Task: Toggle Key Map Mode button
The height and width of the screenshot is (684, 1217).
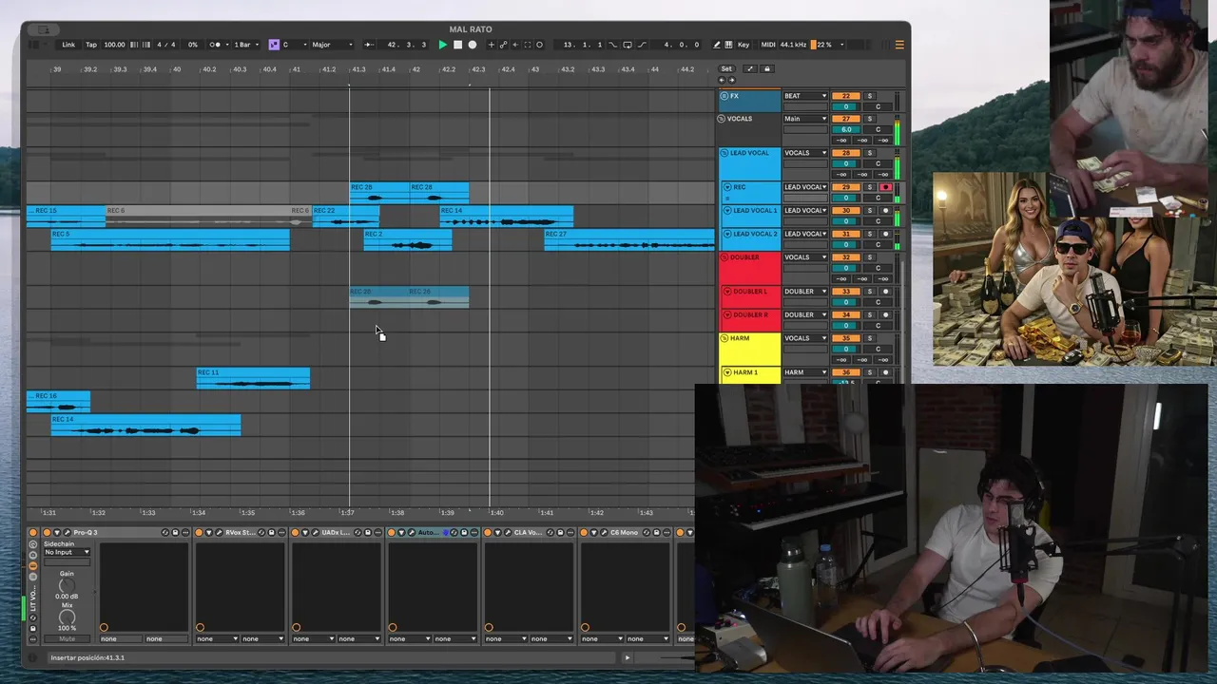Action: pos(744,45)
